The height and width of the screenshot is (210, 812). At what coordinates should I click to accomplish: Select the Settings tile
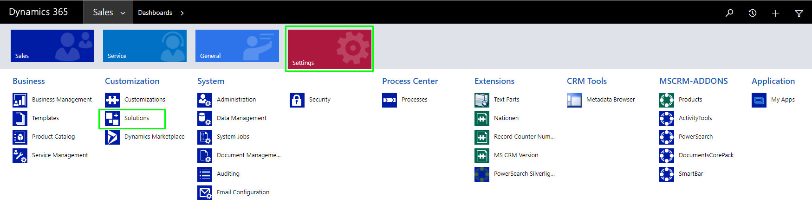coord(330,49)
